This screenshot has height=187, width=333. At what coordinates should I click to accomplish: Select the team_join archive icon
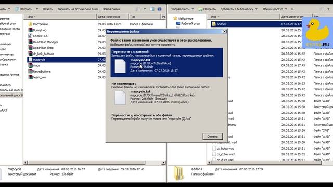pos(30,77)
